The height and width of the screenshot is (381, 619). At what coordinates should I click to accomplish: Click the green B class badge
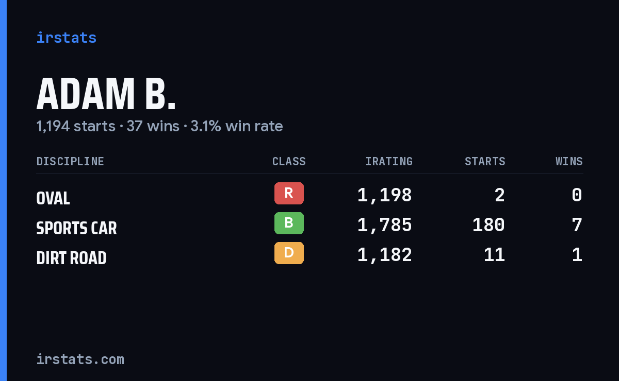[x=289, y=223]
